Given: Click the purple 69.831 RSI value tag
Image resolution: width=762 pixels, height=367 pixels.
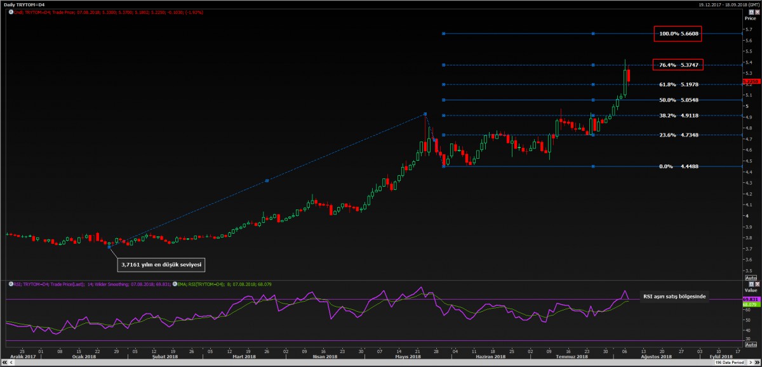Looking at the screenshot, I should point(749,298).
